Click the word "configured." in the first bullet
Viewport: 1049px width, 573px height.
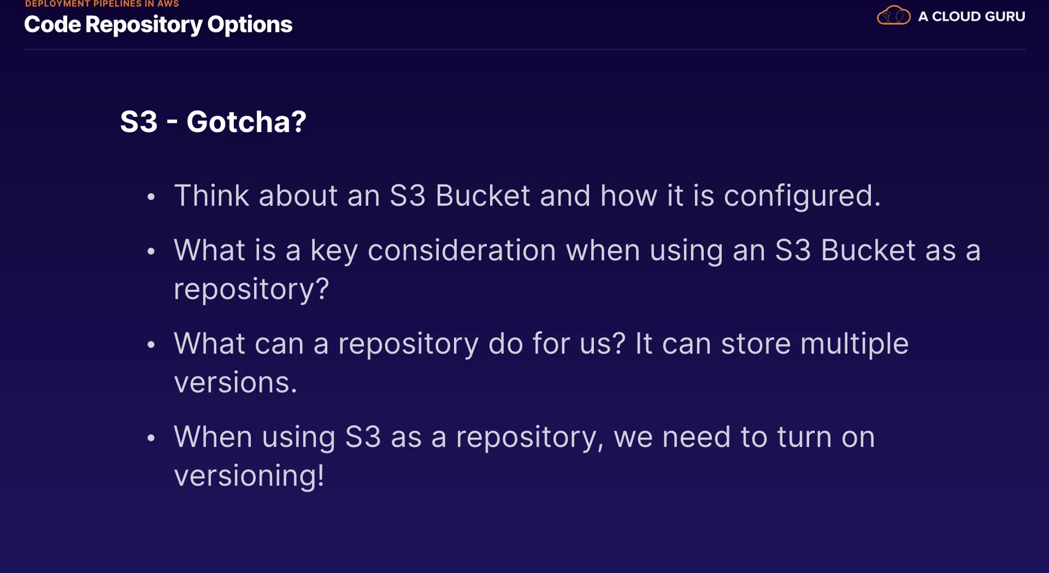pyautogui.click(x=802, y=195)
